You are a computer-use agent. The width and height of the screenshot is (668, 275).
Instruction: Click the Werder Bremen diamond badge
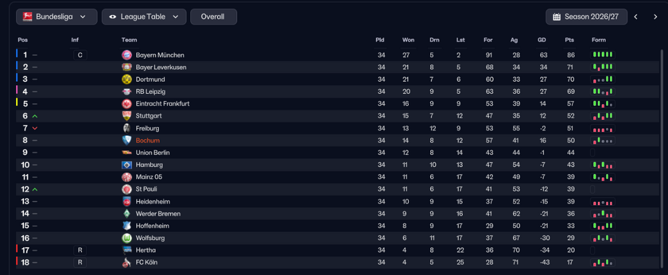(126, 214)
